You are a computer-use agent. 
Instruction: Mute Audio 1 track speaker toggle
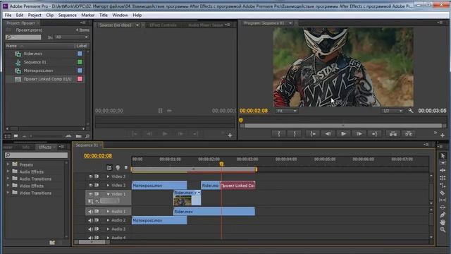click(90, 212)
